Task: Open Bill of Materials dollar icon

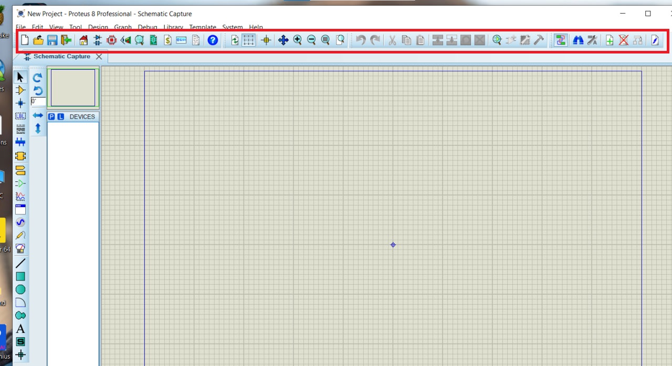Action: click(167, 40)
